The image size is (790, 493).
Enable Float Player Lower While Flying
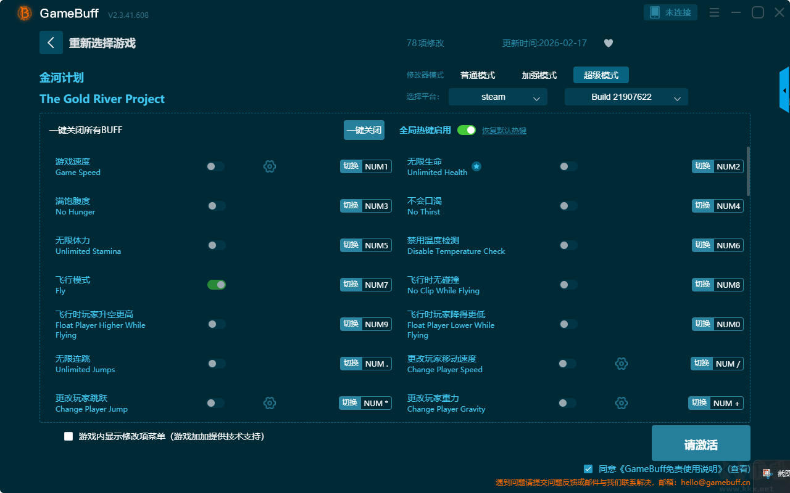click(x=568, y=324)
